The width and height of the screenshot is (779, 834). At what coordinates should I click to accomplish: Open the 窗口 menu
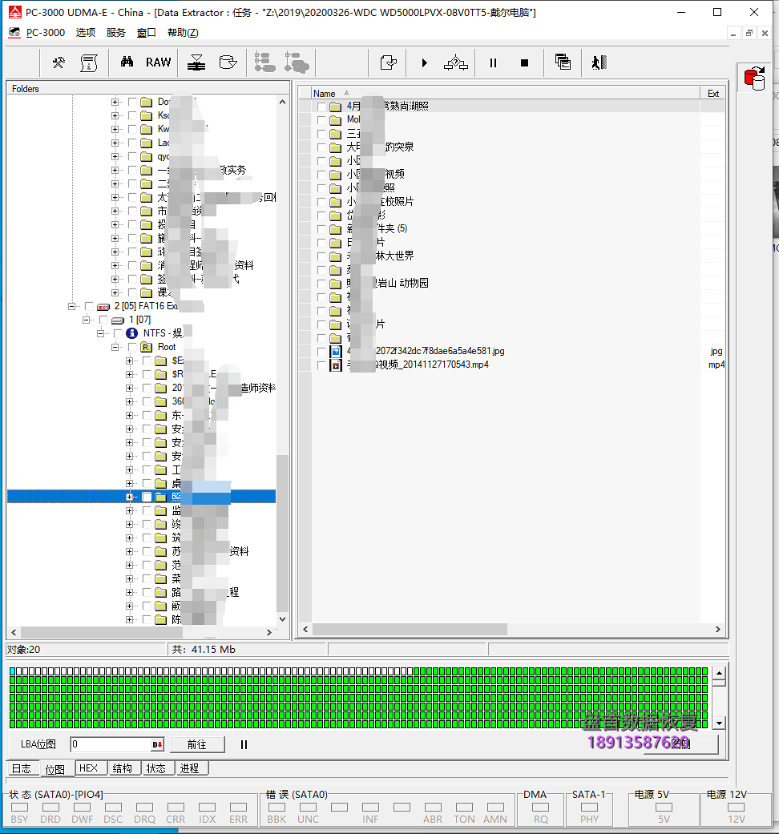point(147,32)
